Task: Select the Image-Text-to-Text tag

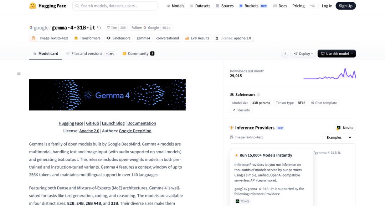Action: (50, 38)
